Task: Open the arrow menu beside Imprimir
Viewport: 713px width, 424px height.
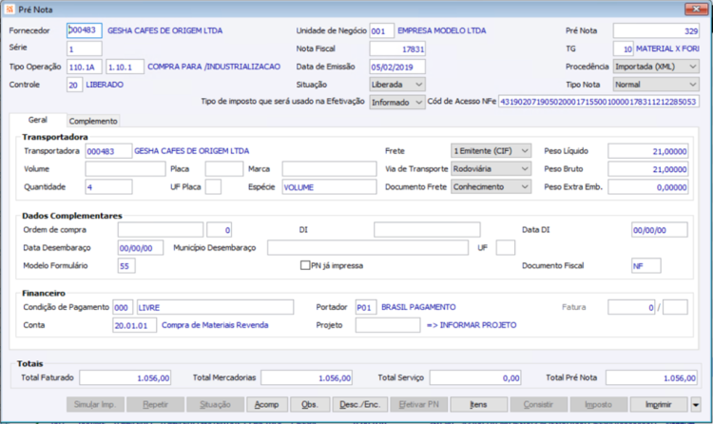Action: click(x=696, y=404)
